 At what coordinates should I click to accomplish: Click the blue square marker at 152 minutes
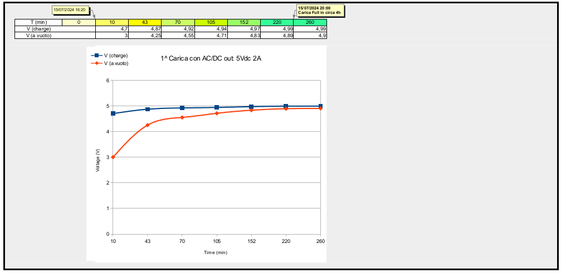(x=251, y=107)
